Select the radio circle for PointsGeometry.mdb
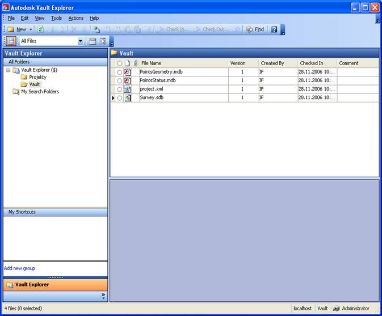 point(119,72)
